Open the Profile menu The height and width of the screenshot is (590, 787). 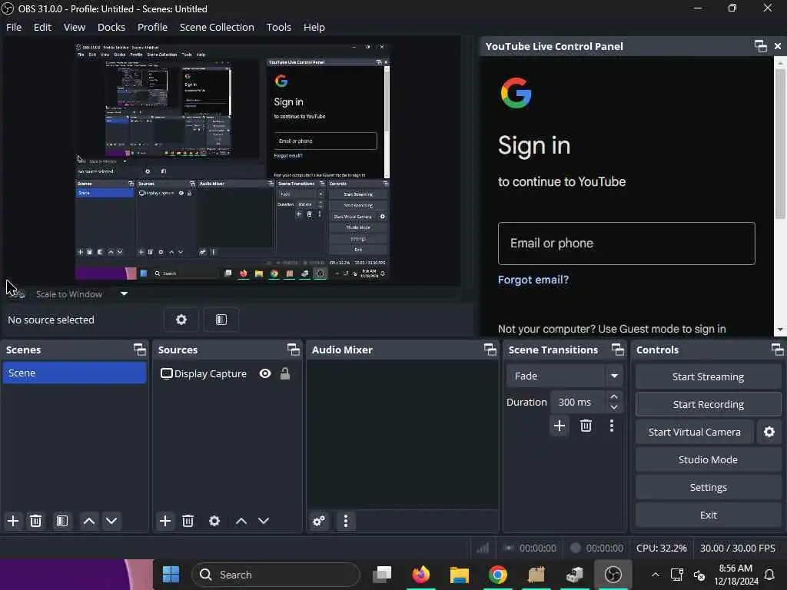point(152,27)
